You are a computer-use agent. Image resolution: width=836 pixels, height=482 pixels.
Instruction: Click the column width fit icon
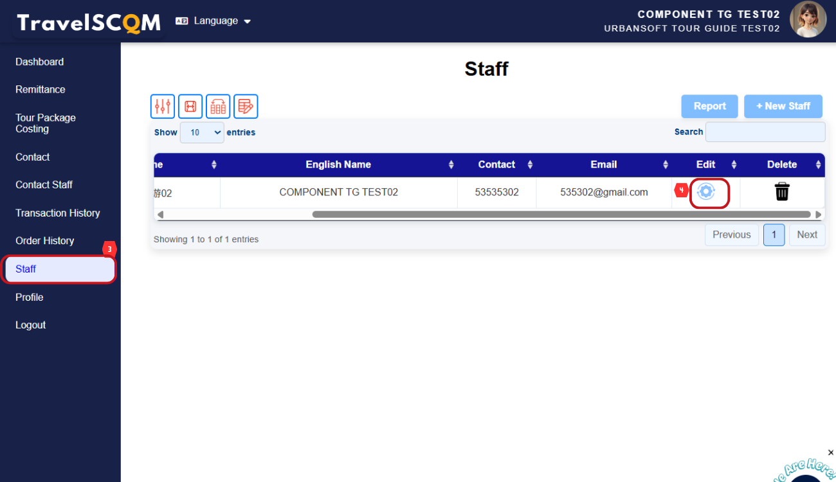[x=190, y=107]
